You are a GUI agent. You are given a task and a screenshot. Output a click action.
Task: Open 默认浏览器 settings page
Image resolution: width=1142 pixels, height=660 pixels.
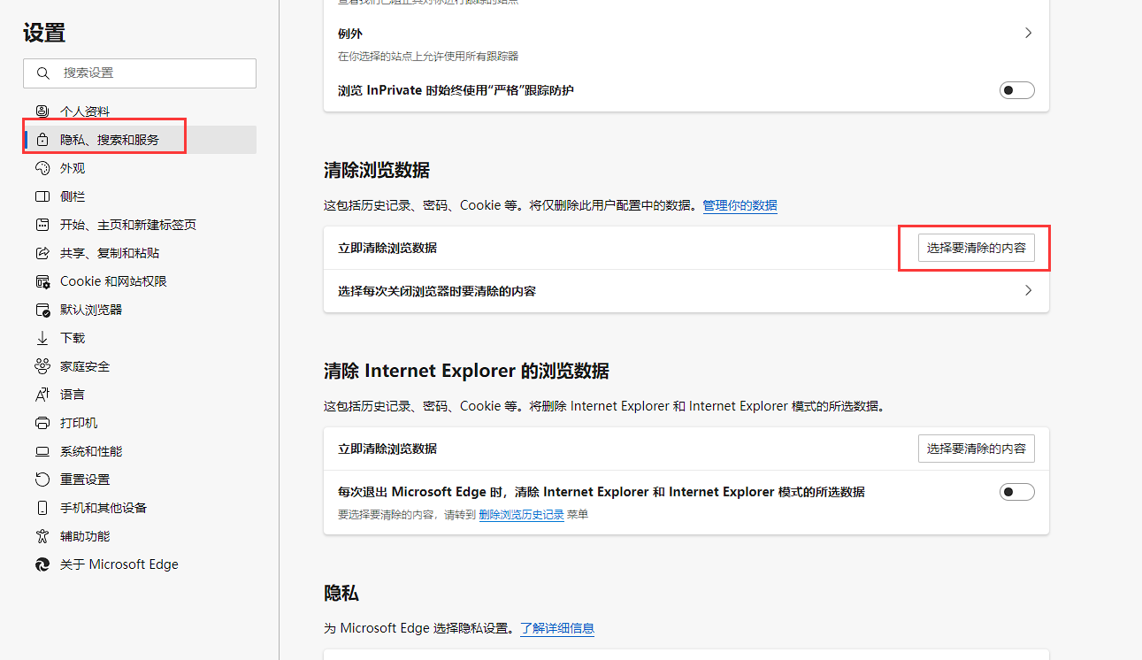[140, 310]
